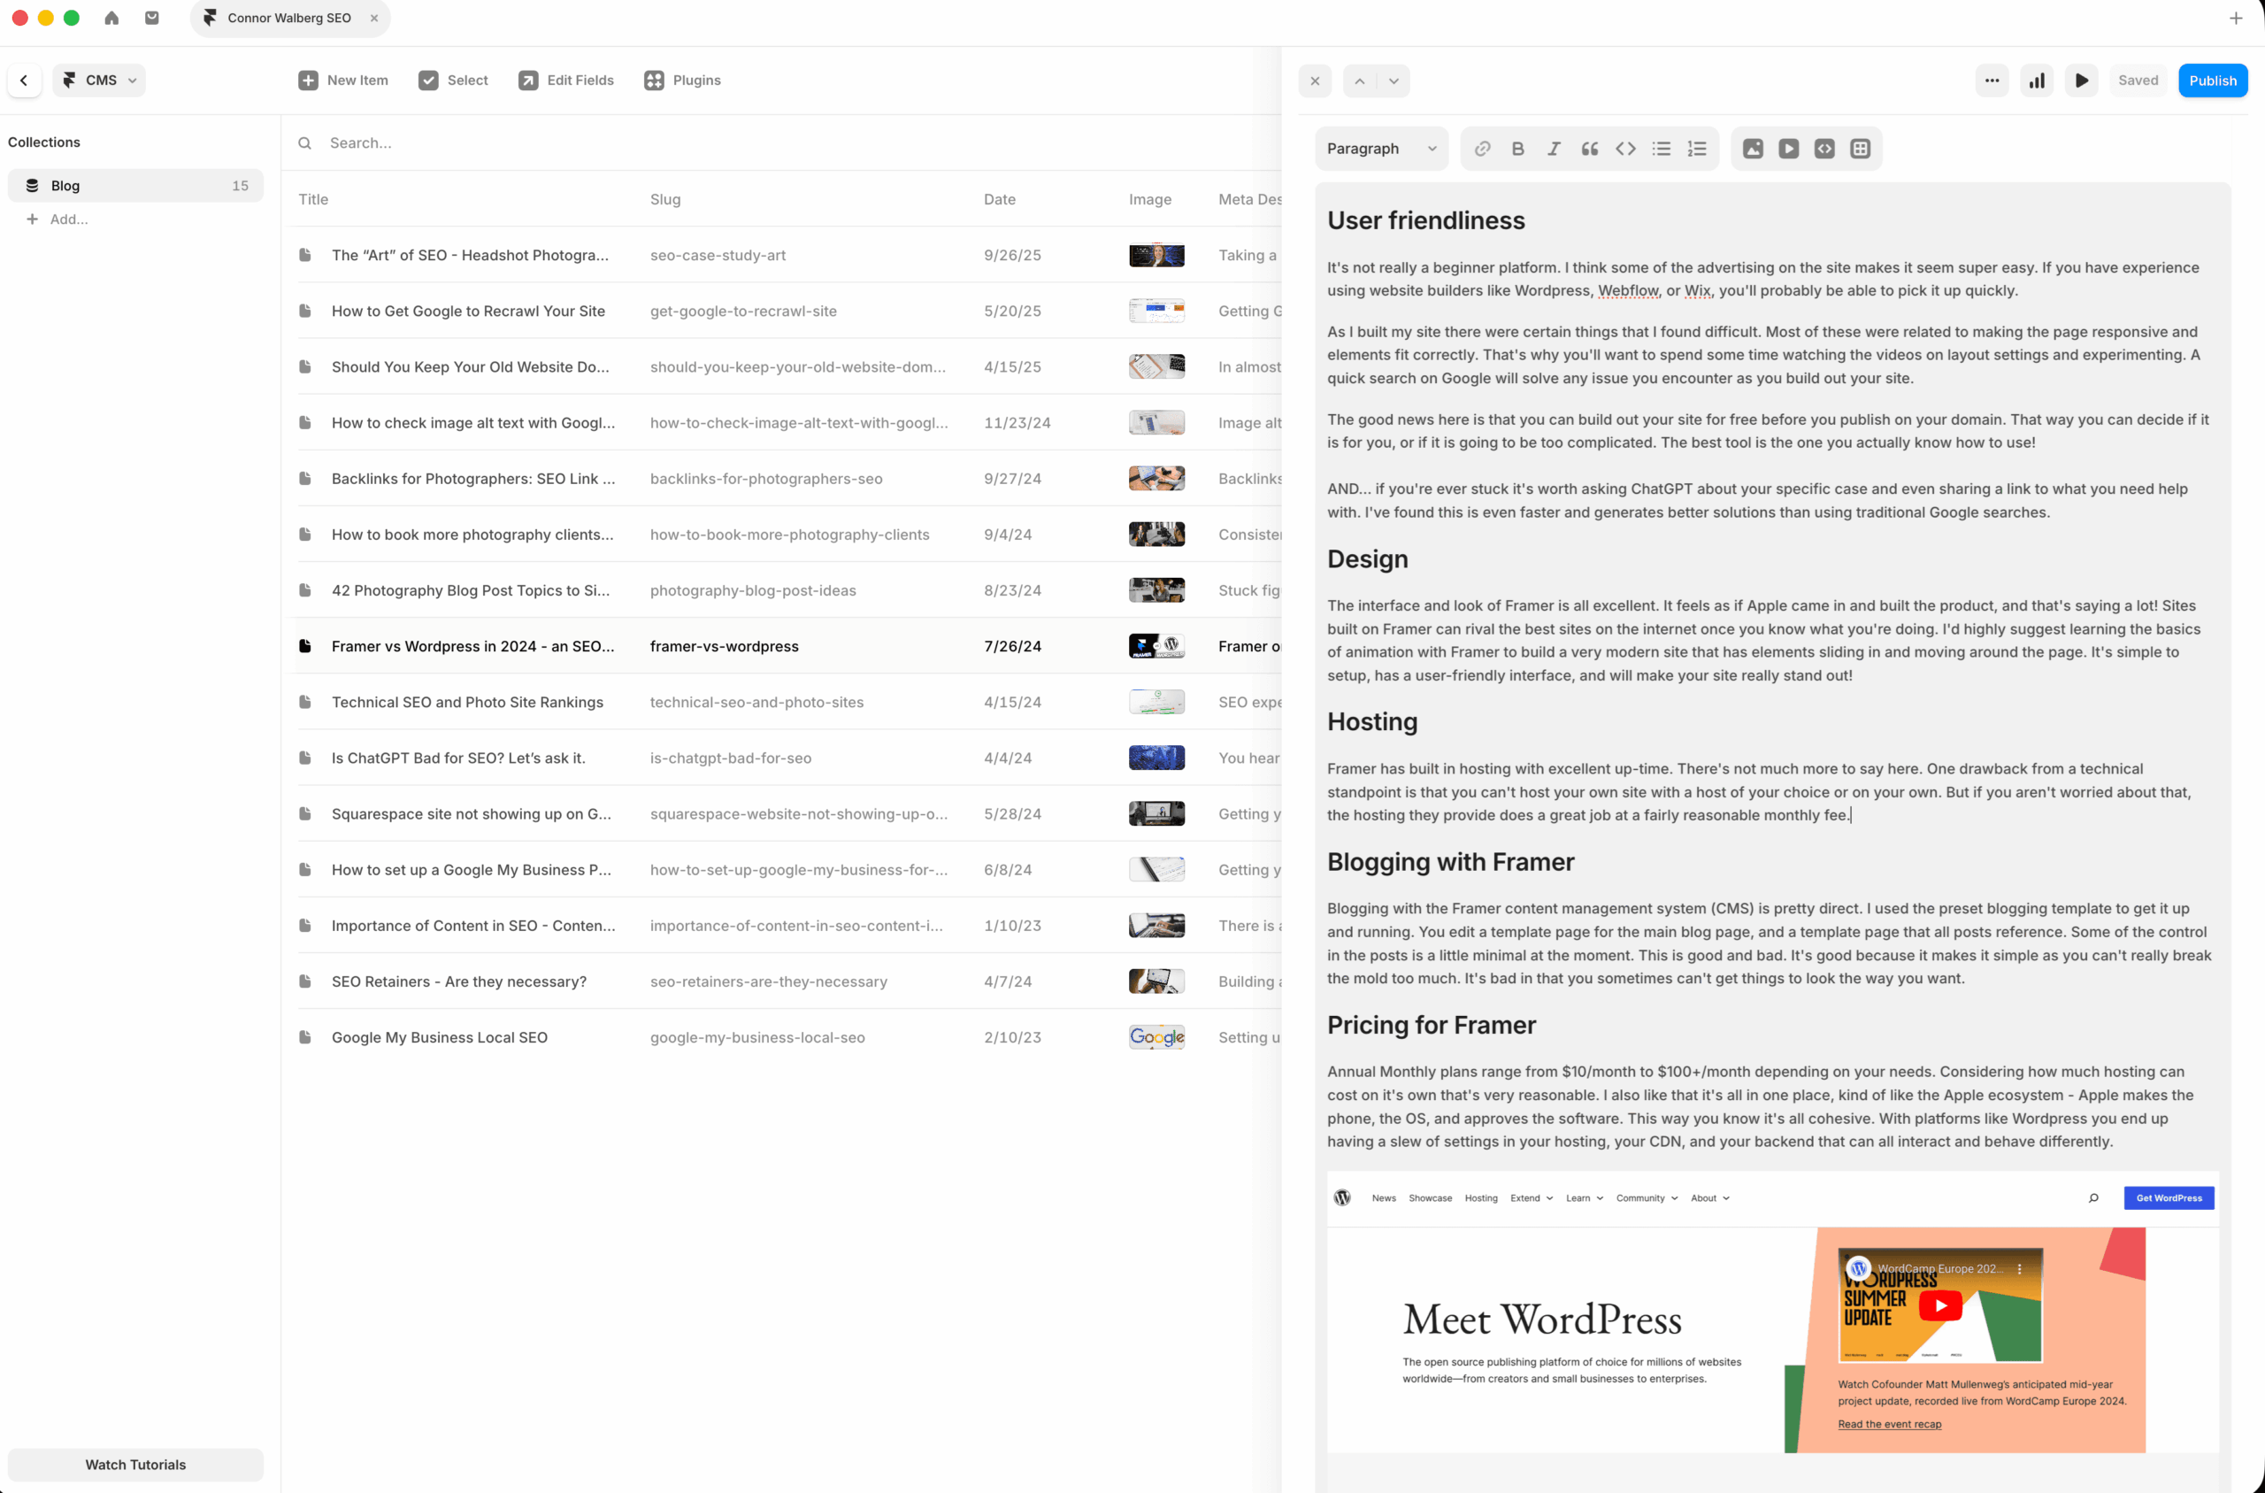This screenshot has height=1493, width=2265.
Task: Toggle bold formatting
Action: tap(1517, 149)
